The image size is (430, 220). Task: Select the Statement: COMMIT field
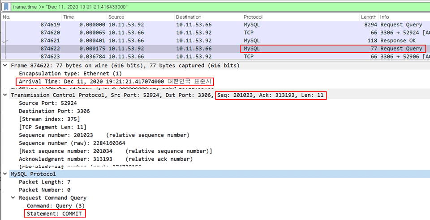click(55, 214)
